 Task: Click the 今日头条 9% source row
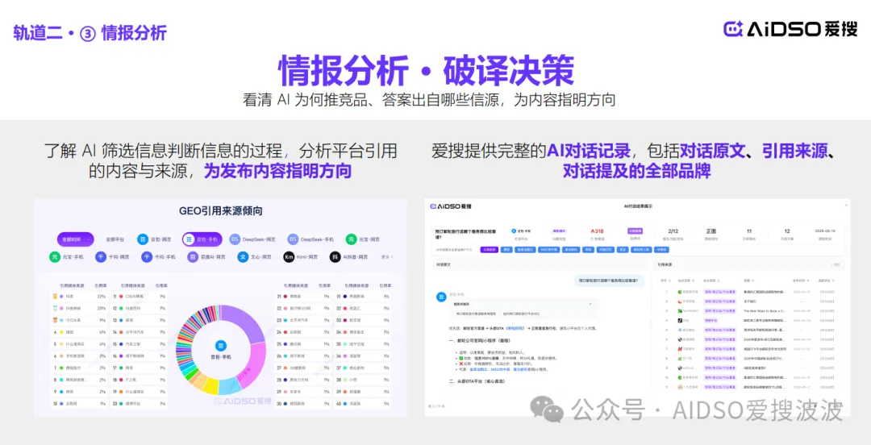[x=79, y=321]
